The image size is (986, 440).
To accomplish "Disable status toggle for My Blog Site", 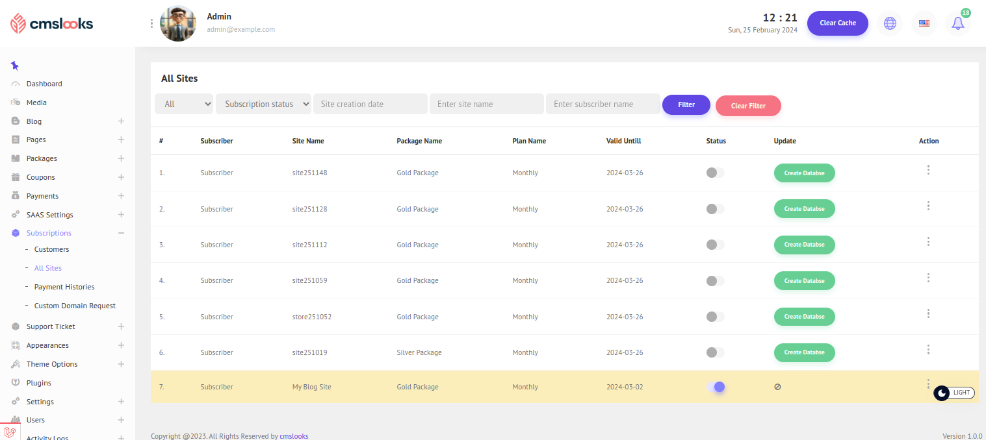I will [716, 387].
